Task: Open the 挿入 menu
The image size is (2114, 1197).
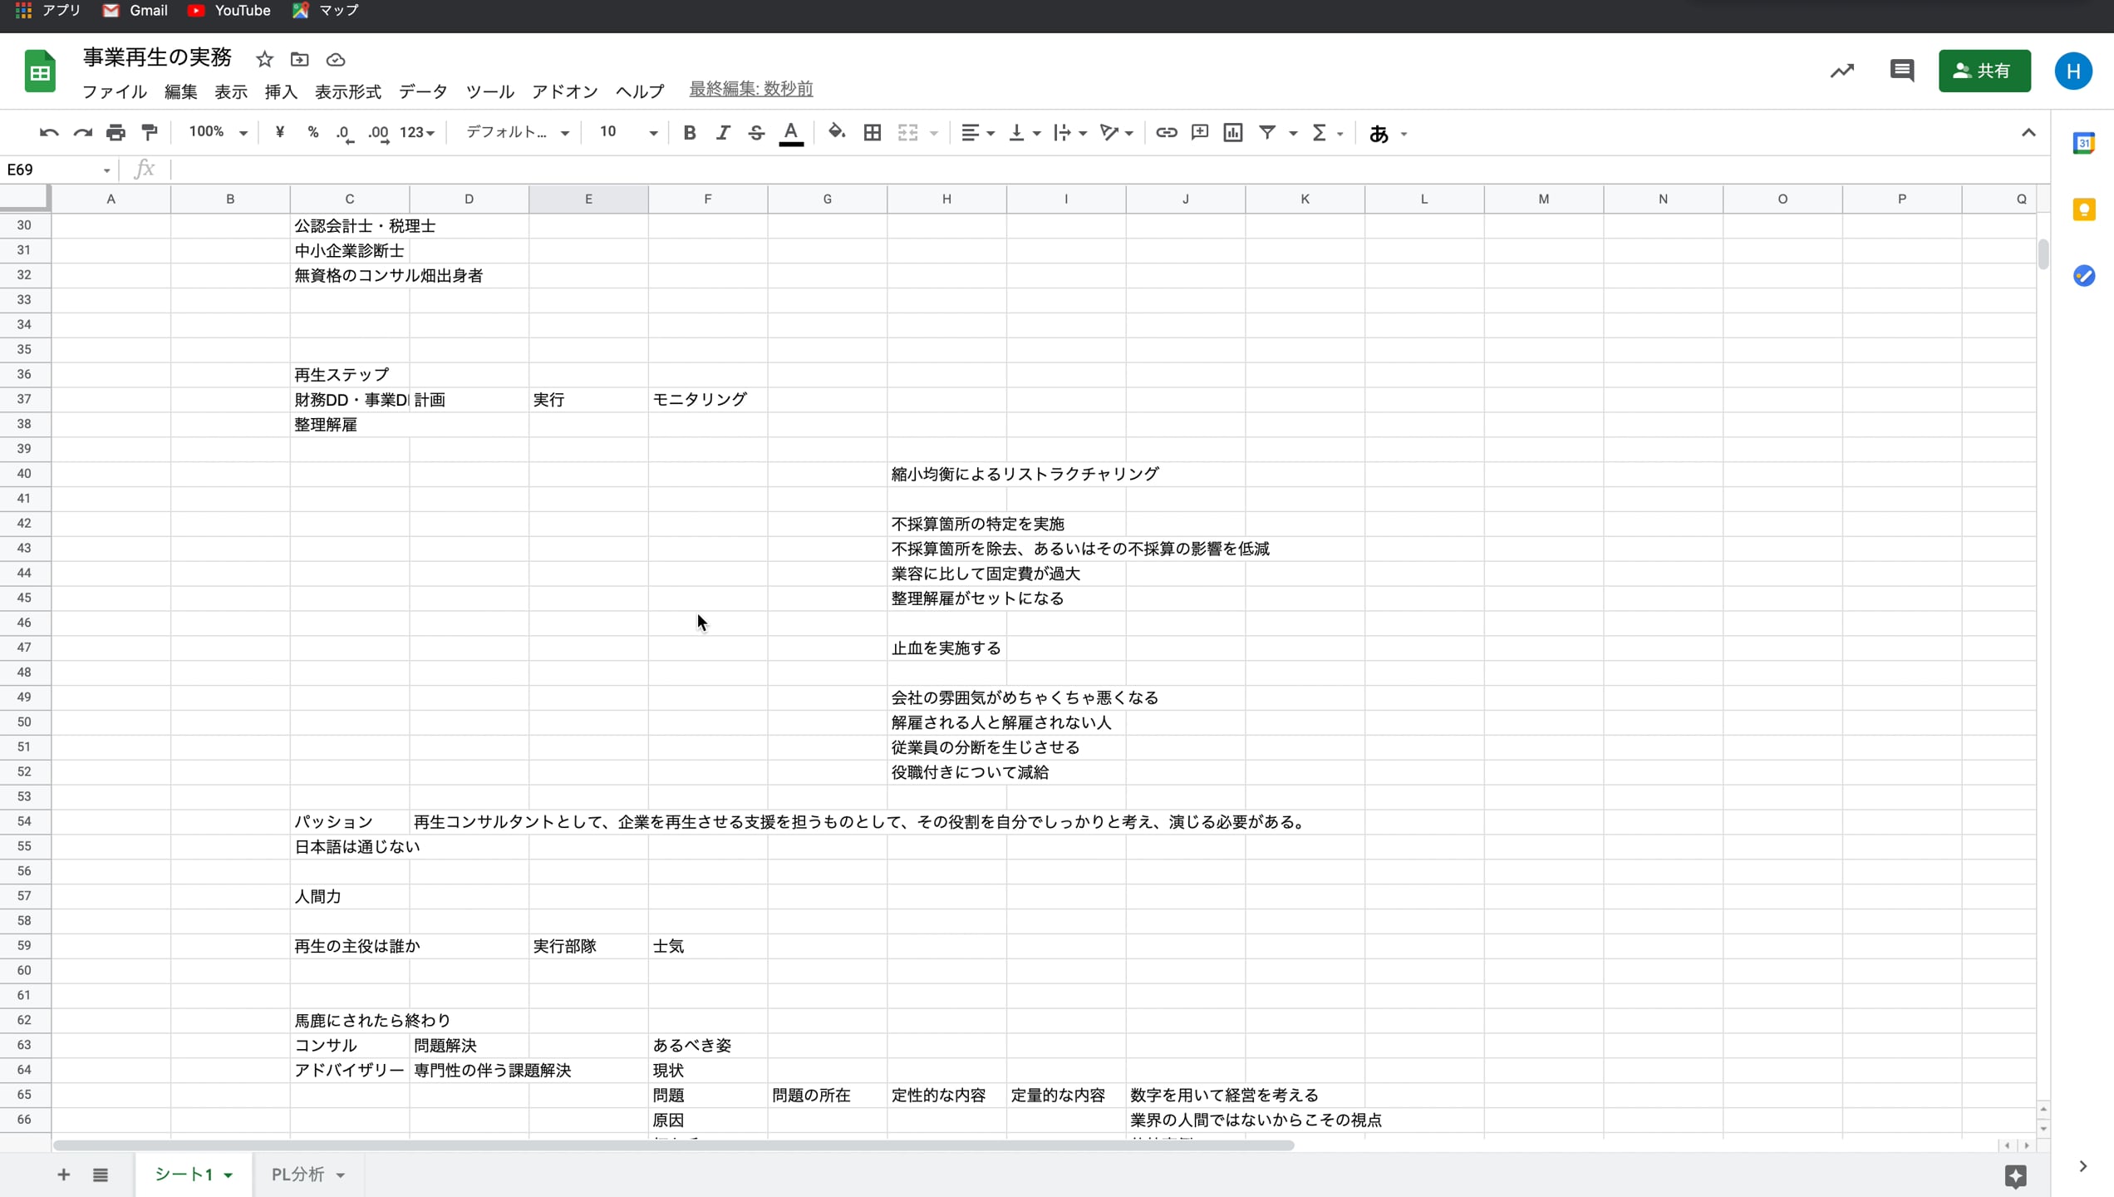Action: click(x=280, y=91)
